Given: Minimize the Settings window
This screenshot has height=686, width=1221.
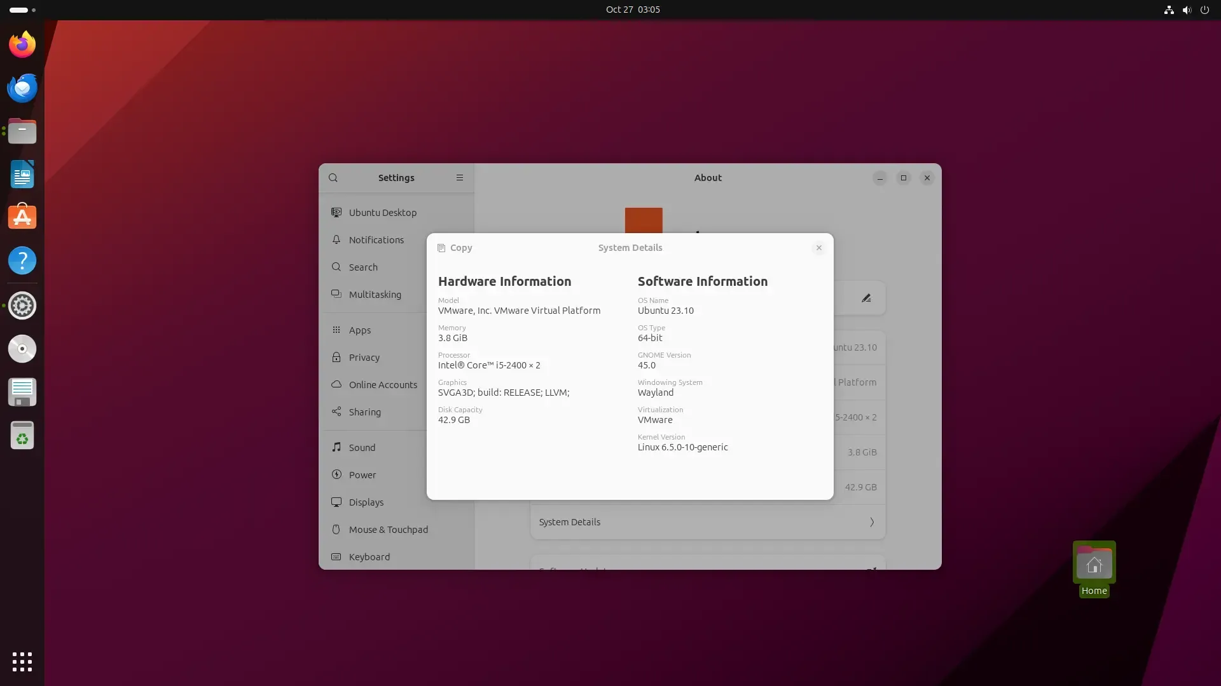Looking at the screenshot, I should click(x=880, y=178).
